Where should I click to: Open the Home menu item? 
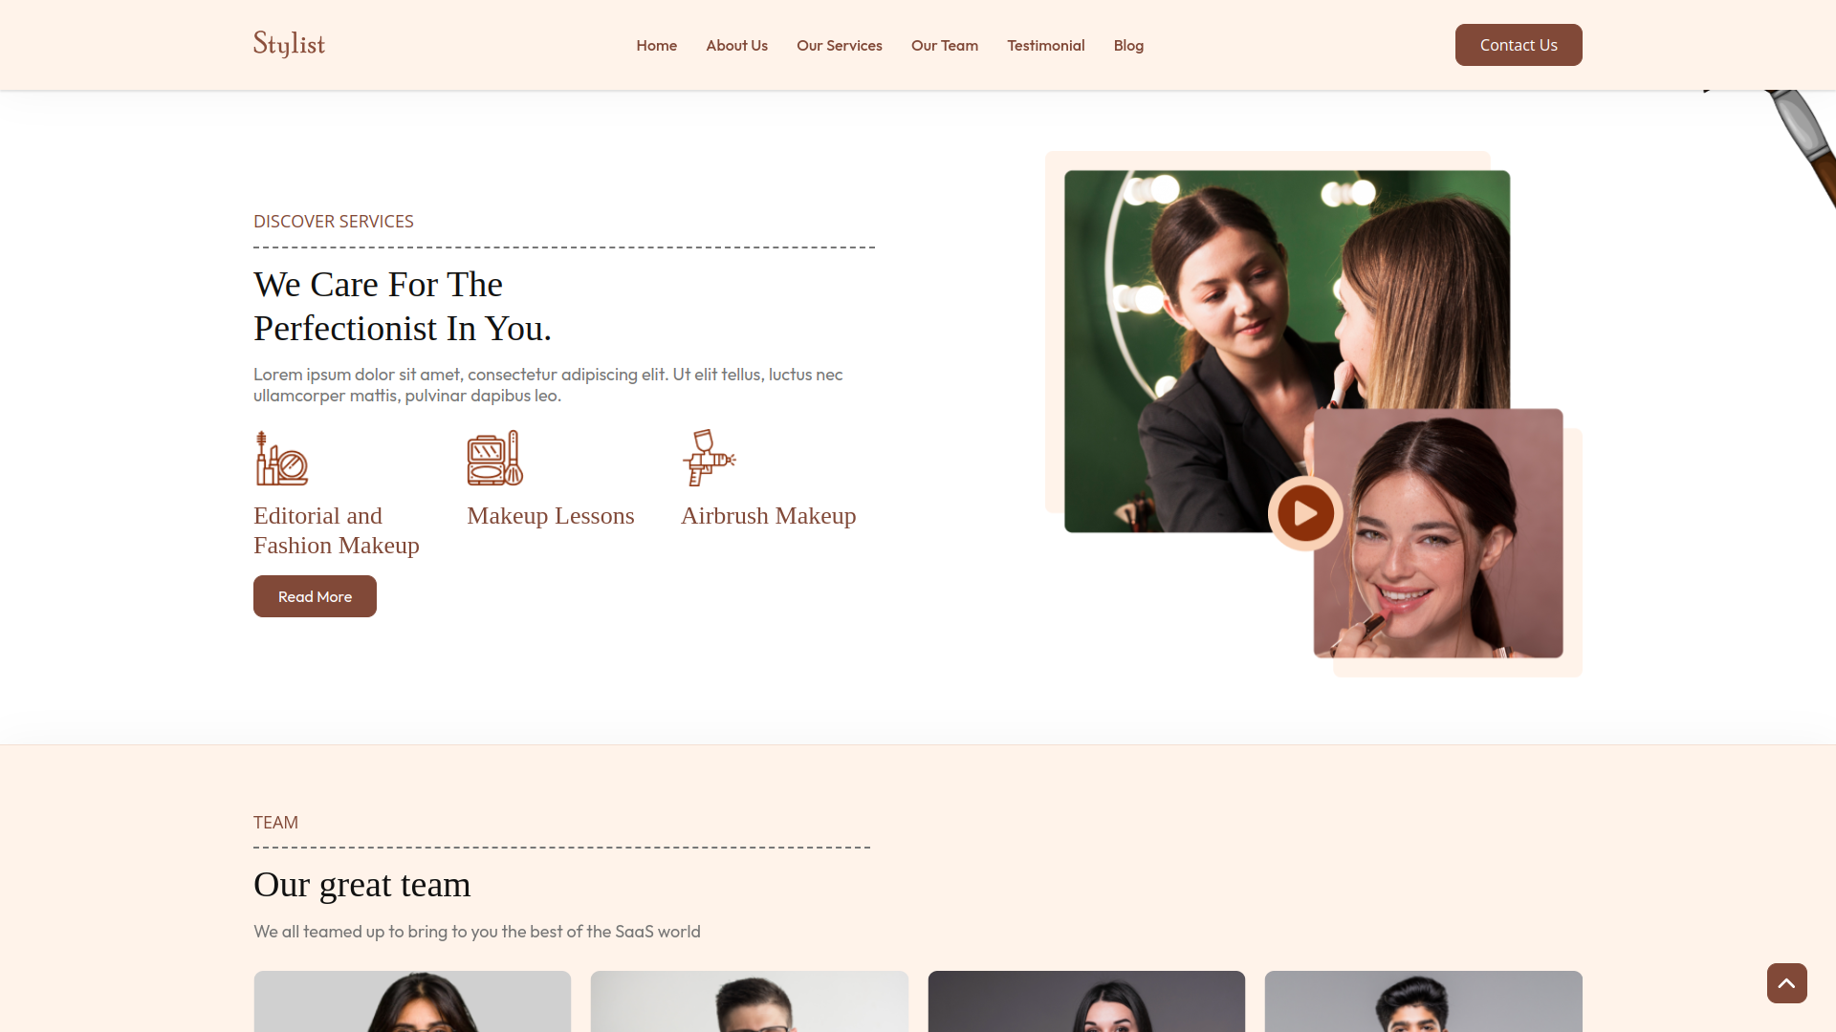(656, 46)
